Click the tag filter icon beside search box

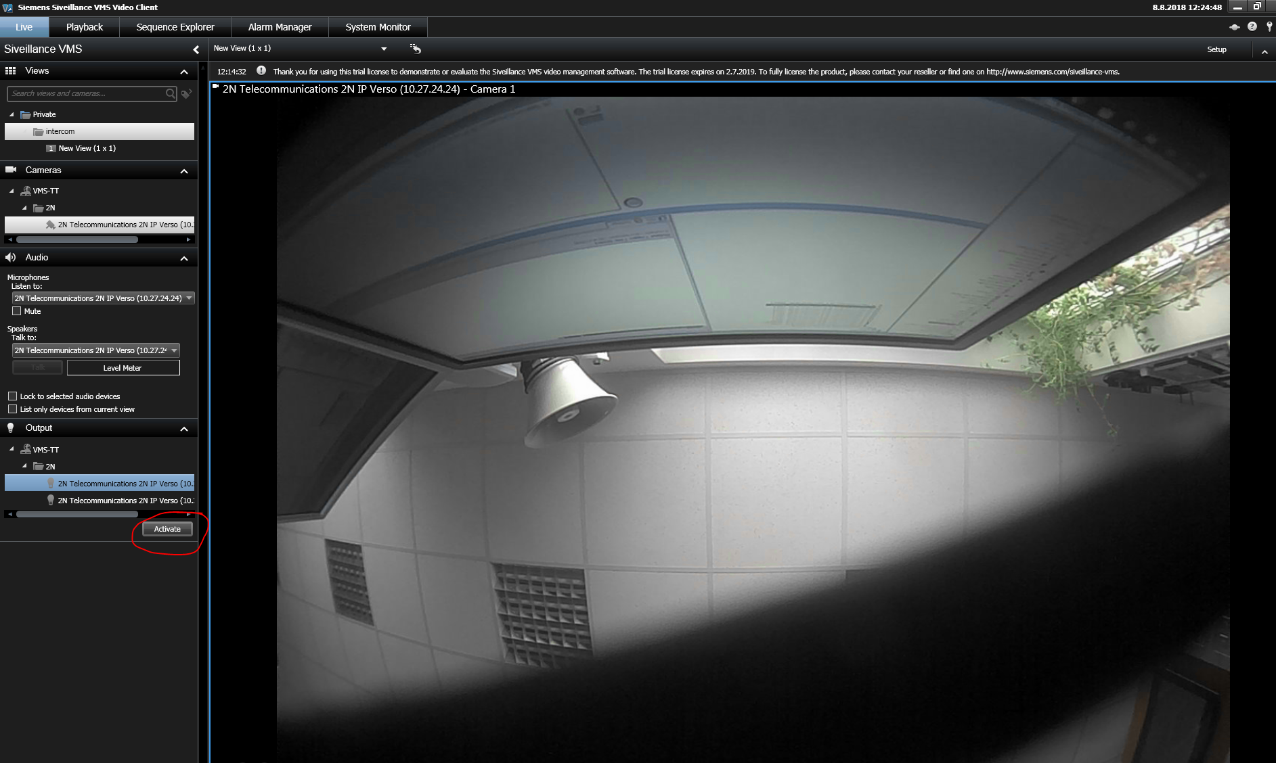click(187, 94)
